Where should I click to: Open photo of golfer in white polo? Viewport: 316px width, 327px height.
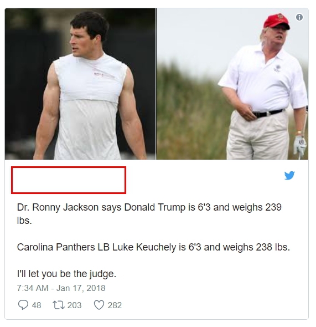coord(232,84)
